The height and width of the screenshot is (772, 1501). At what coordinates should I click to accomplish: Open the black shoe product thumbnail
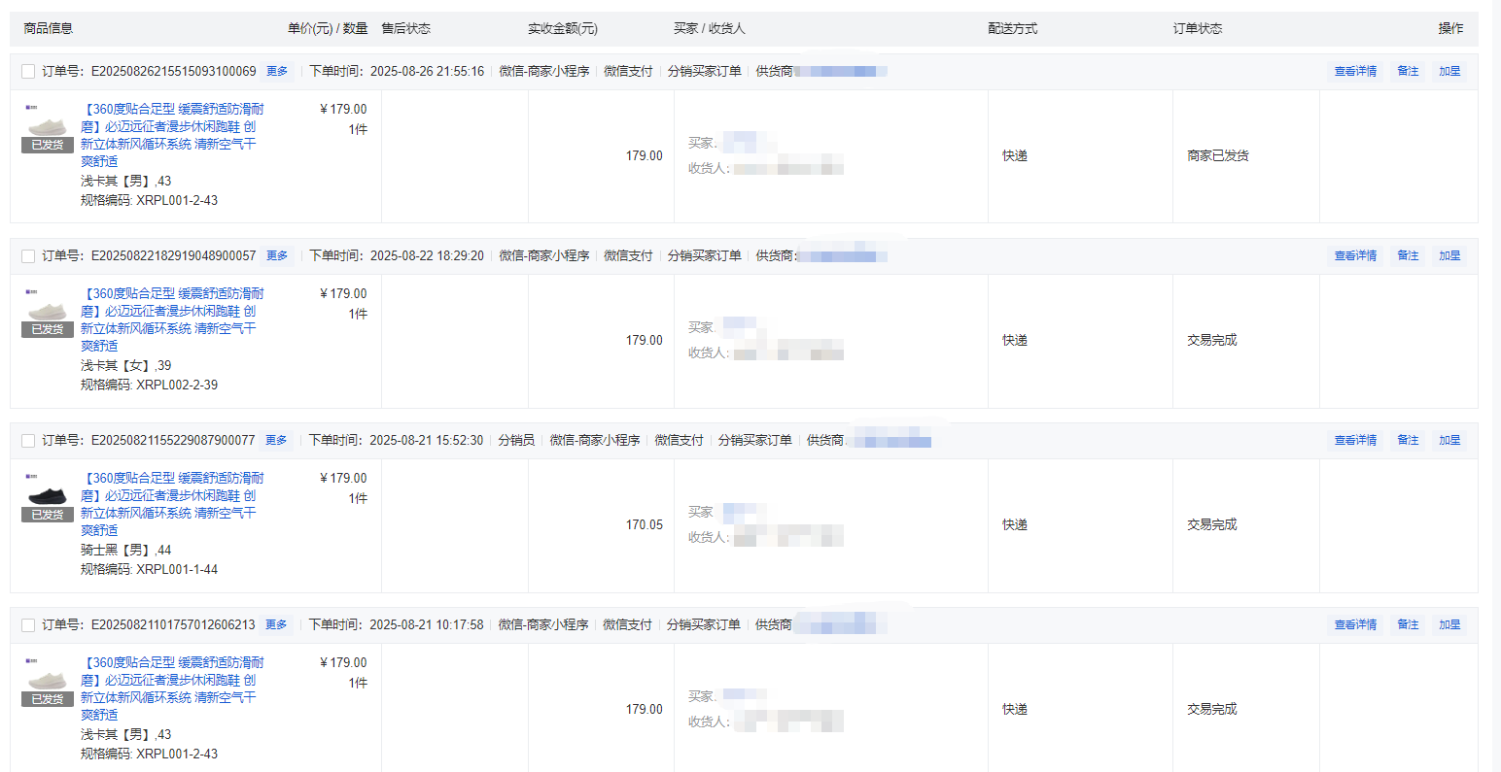[x=48, y=496]
